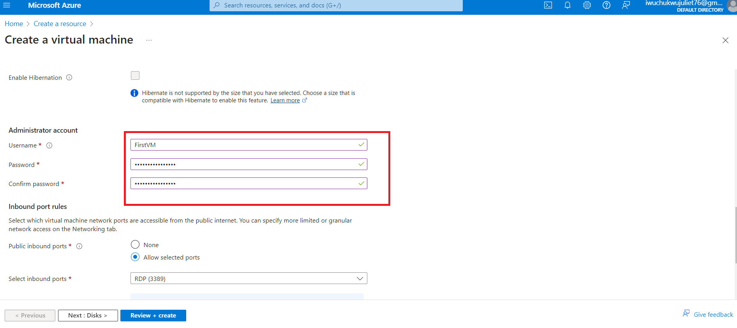This screenshot has height=328, width=737.
Task: Click Next : Disks button
Action: click(88, 316)
